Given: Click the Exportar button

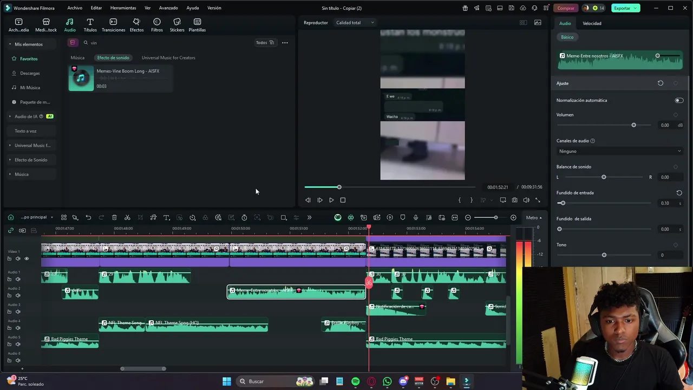Looking at the screenshot, I should pos(625,8).
